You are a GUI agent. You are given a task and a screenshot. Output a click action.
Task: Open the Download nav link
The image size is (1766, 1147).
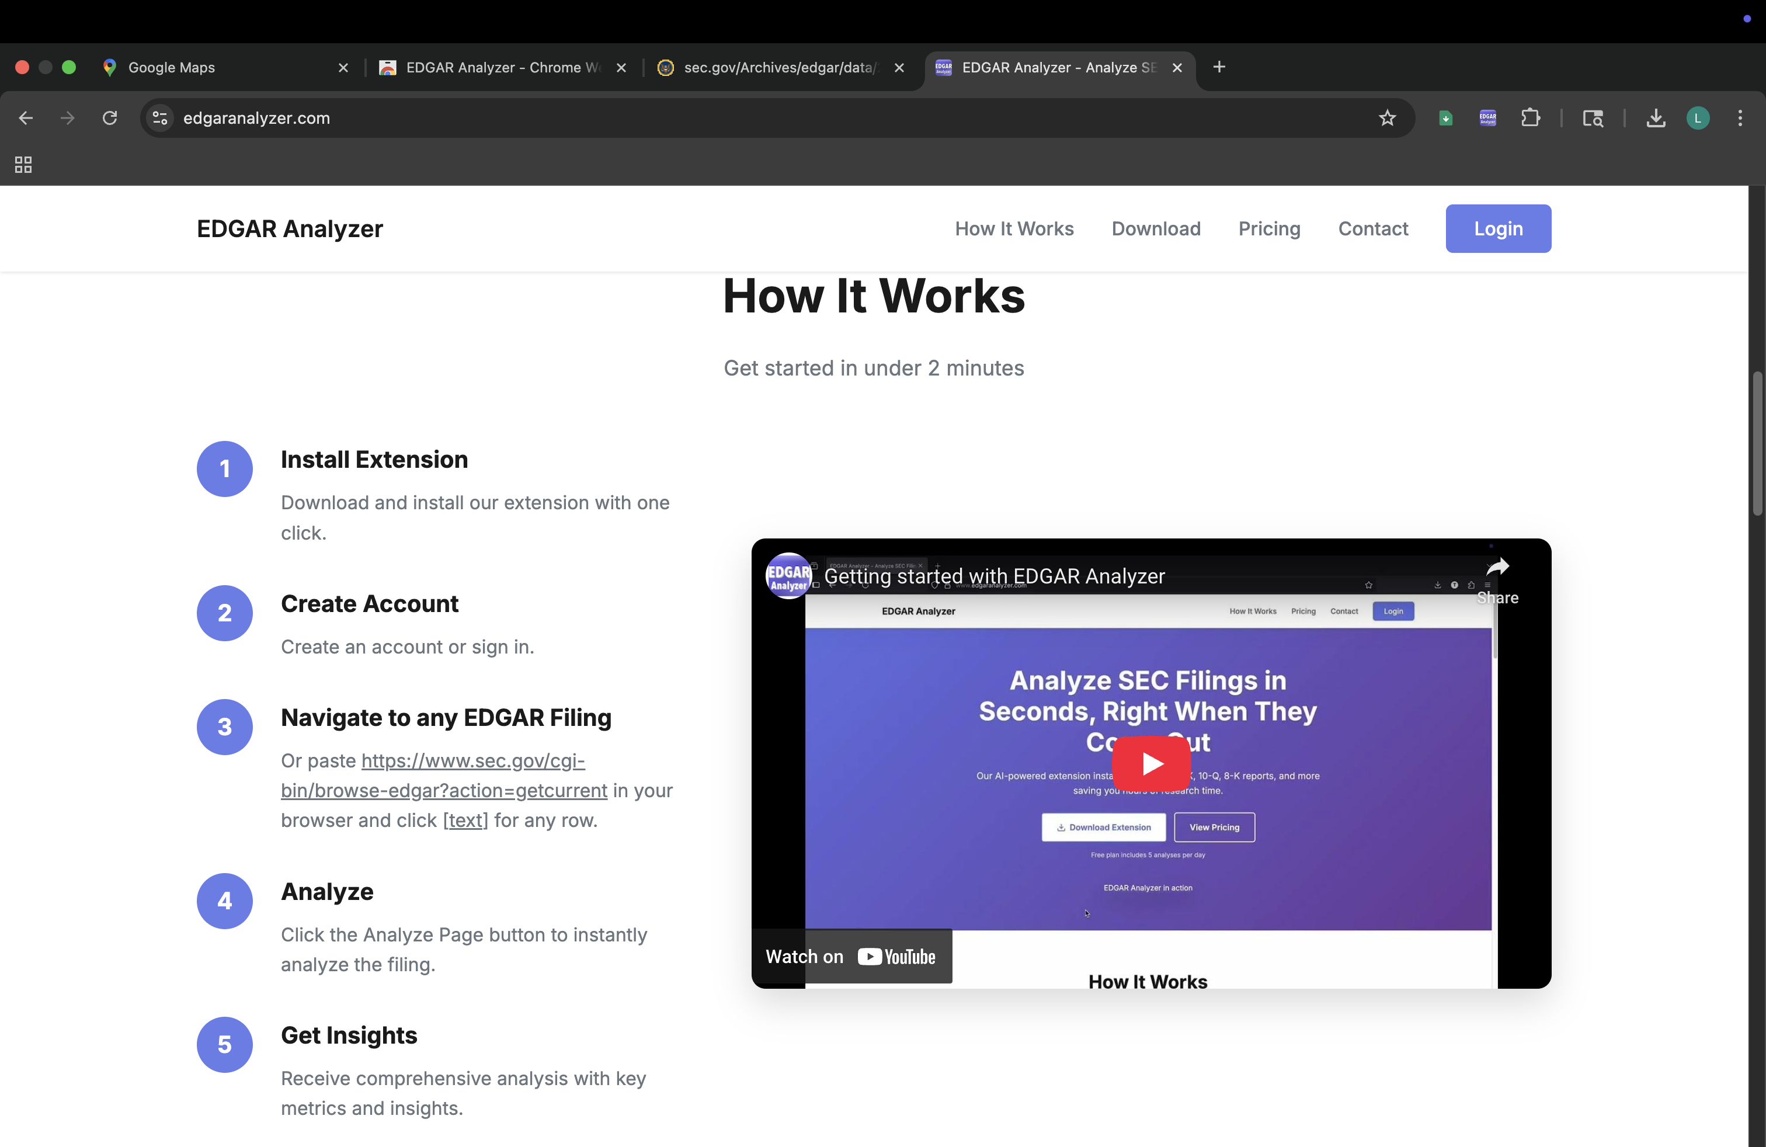click(1156, 228)
